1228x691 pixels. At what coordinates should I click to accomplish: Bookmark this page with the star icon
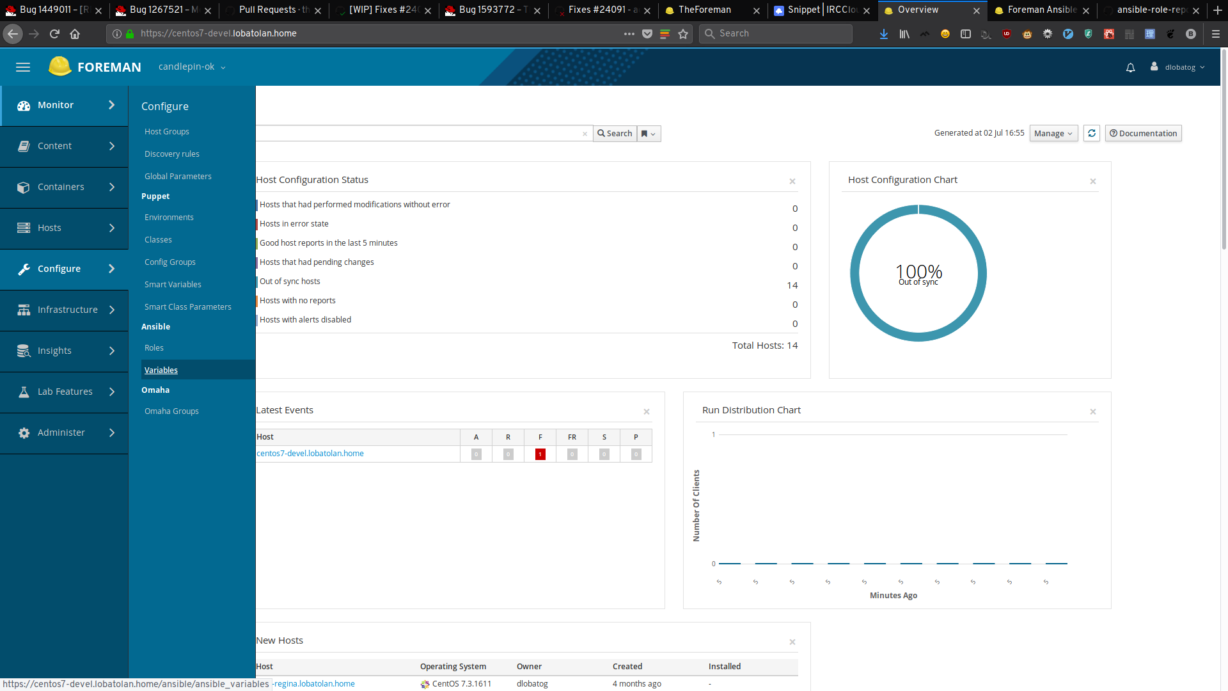click(683, 34)
